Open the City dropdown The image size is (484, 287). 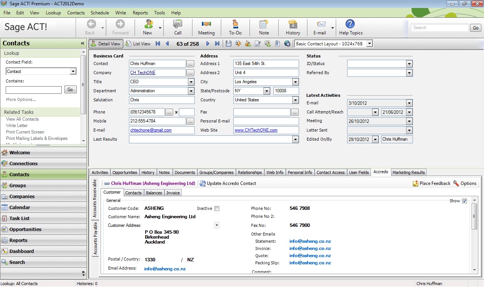pyautogui.click(x=295, y=82)
